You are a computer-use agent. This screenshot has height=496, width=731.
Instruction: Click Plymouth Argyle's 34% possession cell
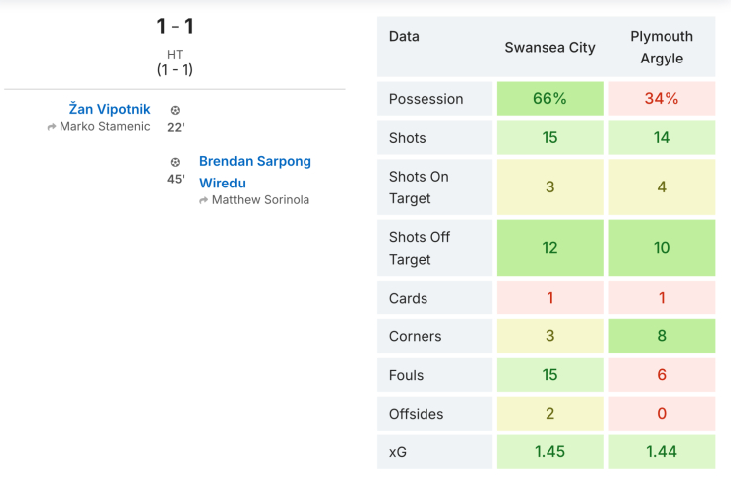click(662, 99)
